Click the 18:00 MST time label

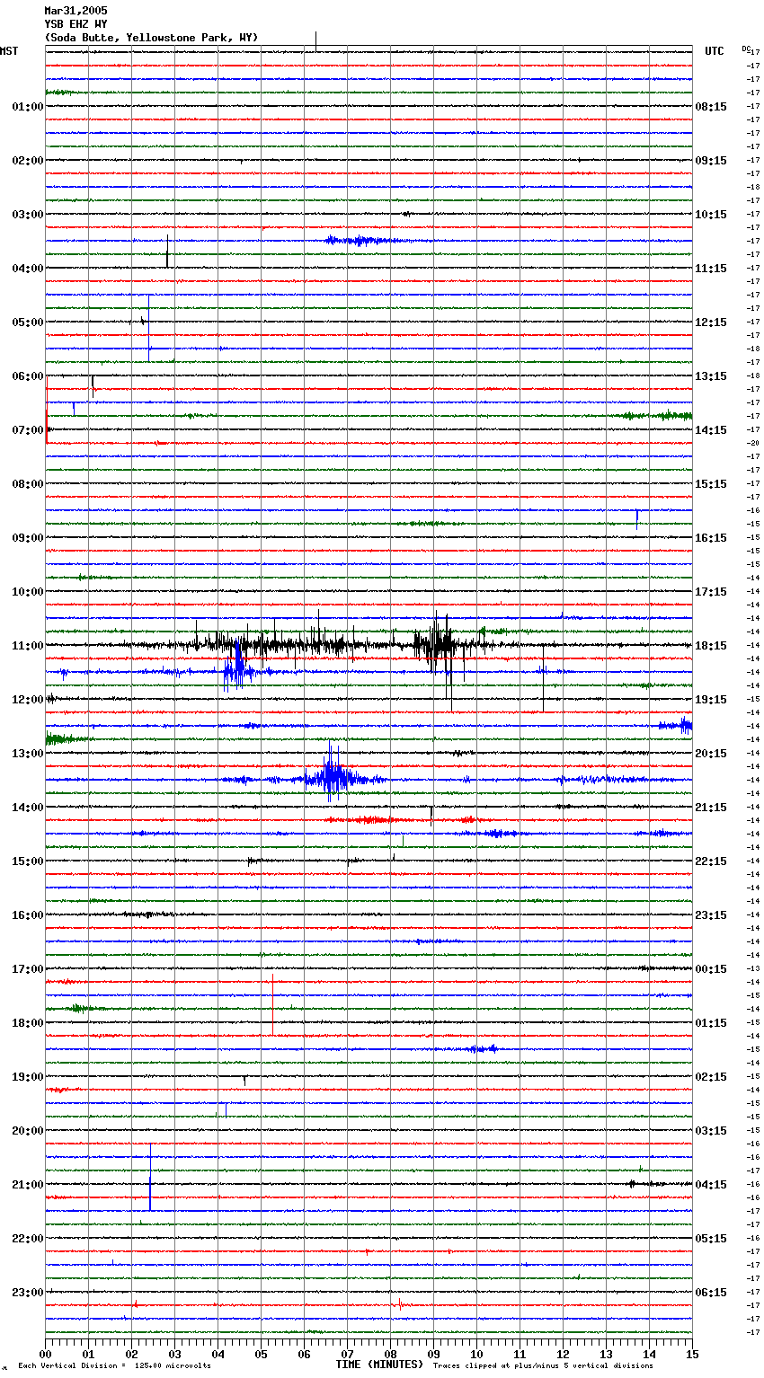click(x=27, y=1023)
